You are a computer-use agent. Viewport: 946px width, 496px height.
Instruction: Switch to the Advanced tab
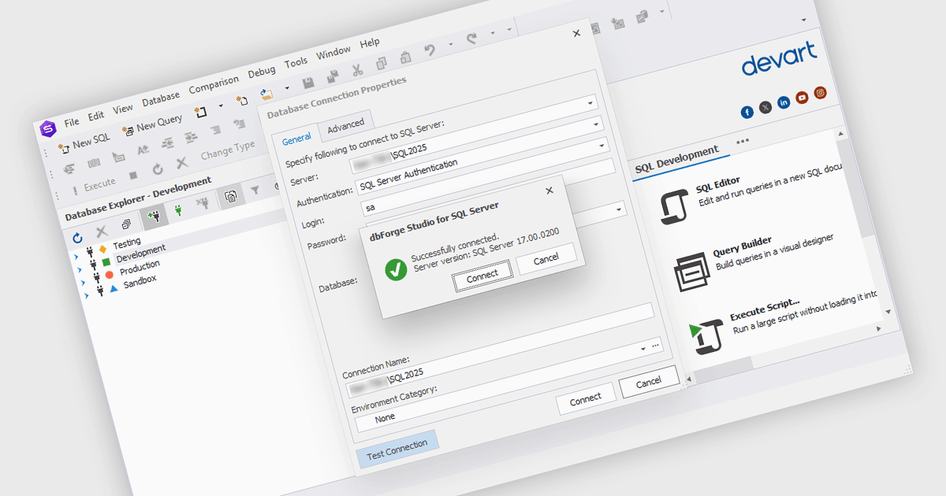point(345,124)
